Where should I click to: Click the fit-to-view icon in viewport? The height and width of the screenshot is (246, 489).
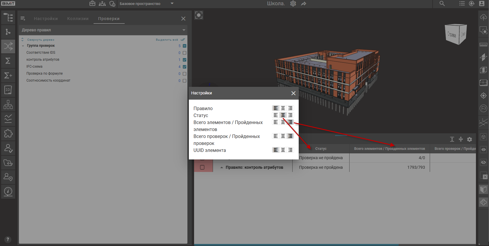pos(199,15)
